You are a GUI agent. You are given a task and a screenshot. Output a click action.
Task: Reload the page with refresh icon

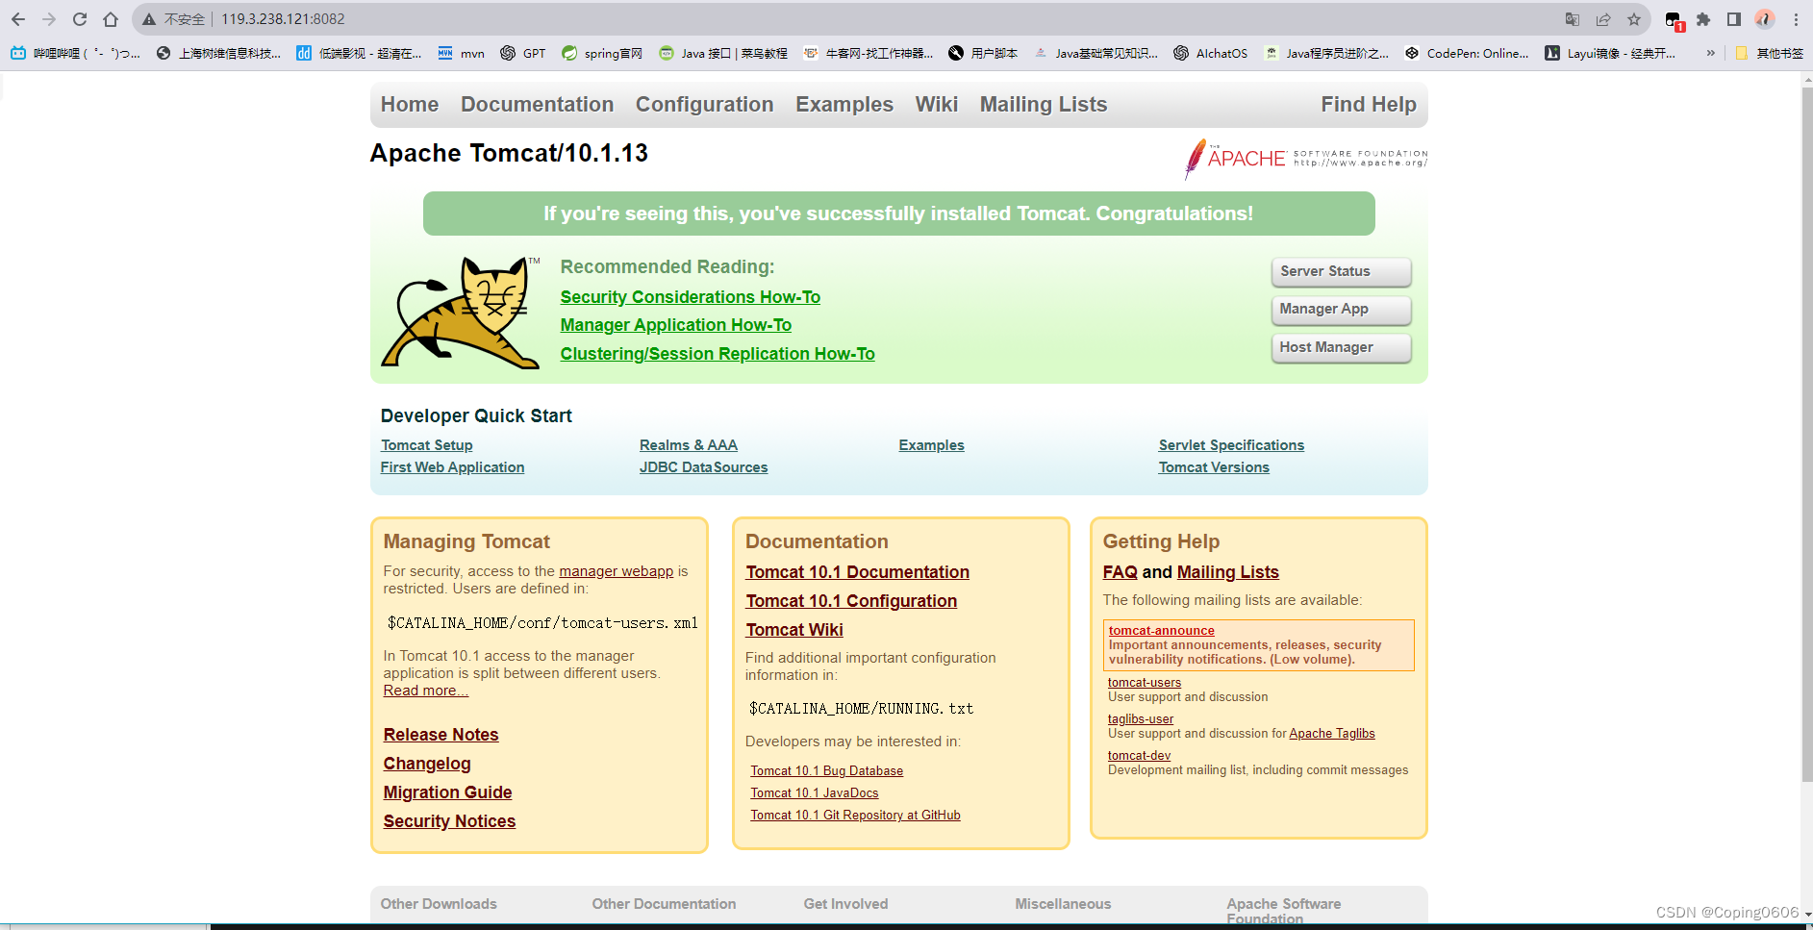pos(80,19)
